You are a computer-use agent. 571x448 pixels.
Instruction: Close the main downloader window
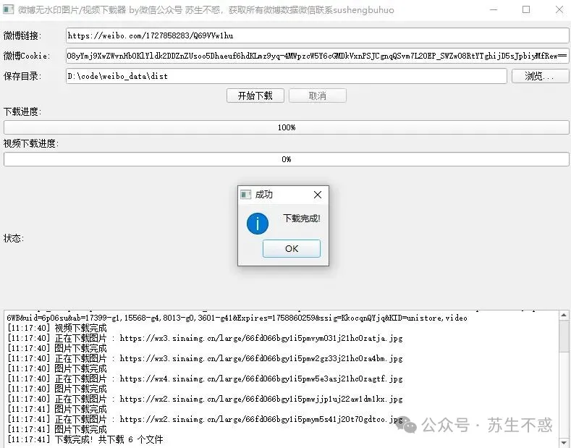(559, 10)
